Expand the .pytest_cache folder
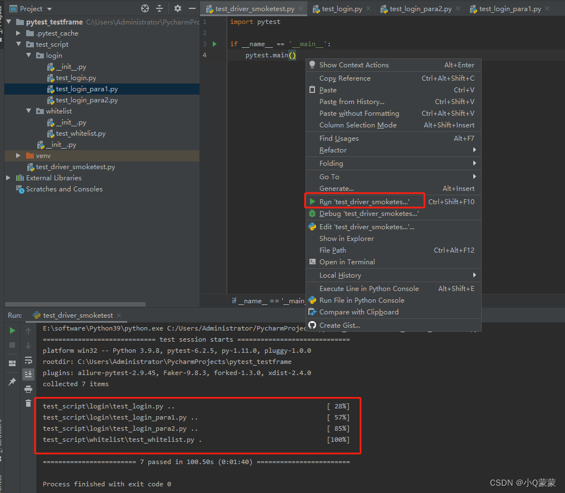Image resolution: width=565 pixels, height=493 pixels. click(18, 33)
